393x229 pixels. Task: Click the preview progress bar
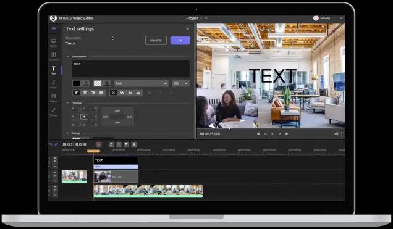point(271,128)
